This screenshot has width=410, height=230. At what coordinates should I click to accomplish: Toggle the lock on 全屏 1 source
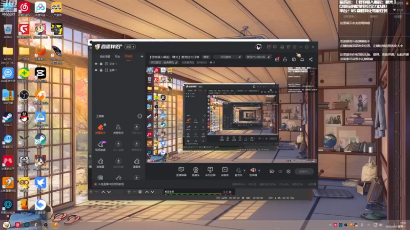[x=101, y=70]
